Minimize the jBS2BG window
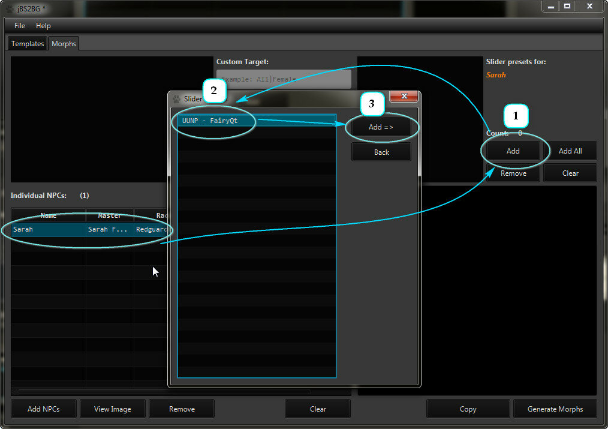 [550, 6]
